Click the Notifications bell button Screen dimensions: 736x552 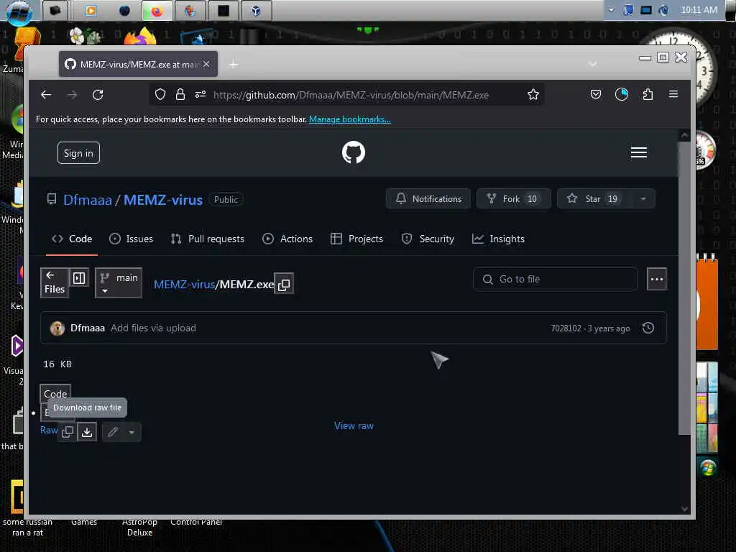(x=428, y=199)
